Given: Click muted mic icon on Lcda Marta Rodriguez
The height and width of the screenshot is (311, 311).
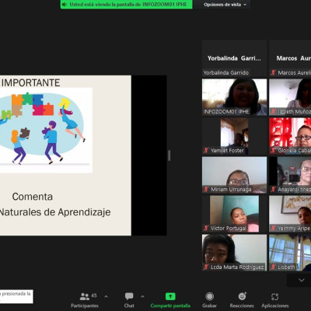Looking at the screenshot, I should click(206, 267).
